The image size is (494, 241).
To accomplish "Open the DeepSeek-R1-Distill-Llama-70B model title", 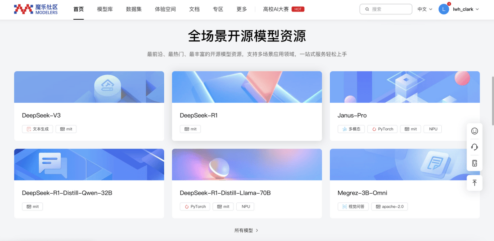I will point(225,193).
